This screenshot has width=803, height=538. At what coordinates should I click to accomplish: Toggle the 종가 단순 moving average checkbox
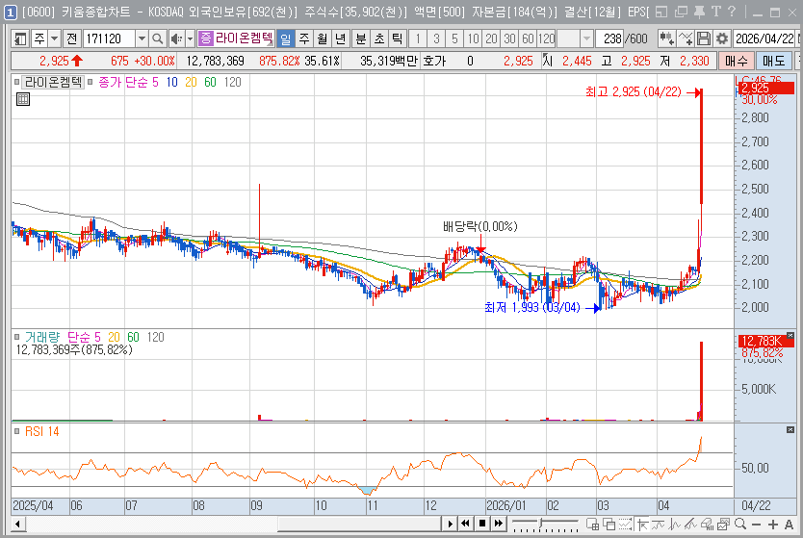click(x=91, y=82)
